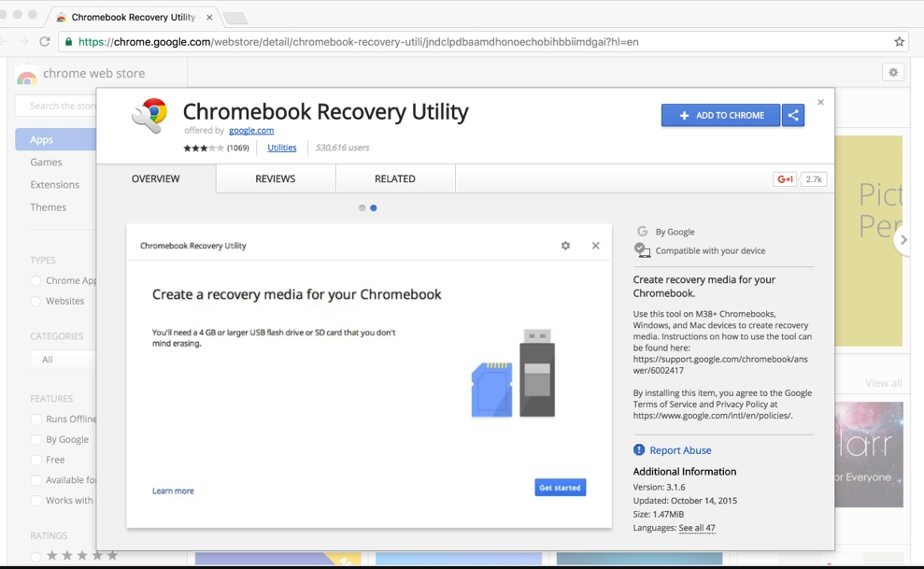
Task: Click the View all link
Action: tap(883, 383)
